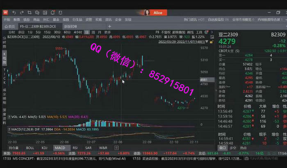
Task: Select the KDJ indicator tab
Action: click(x=45, y=148)
